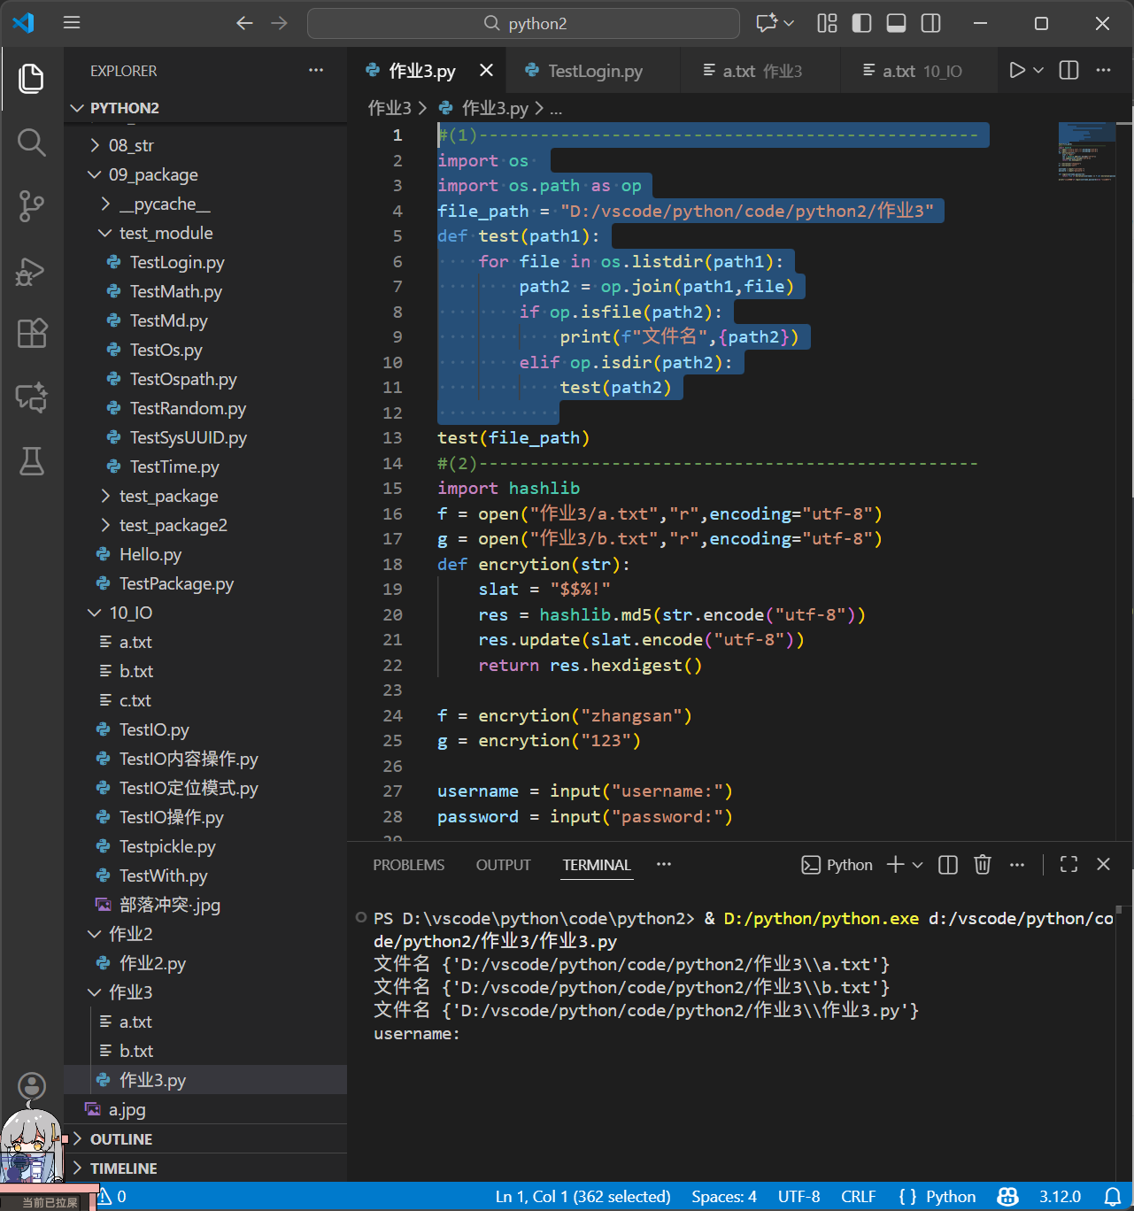This screenshot has height=1211, width=1134.
Task: Open the Search view
Action: (x=31, y=142)
